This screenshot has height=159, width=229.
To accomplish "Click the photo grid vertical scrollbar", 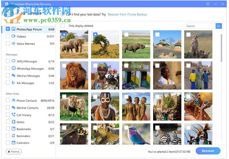I will coord(221,48).
